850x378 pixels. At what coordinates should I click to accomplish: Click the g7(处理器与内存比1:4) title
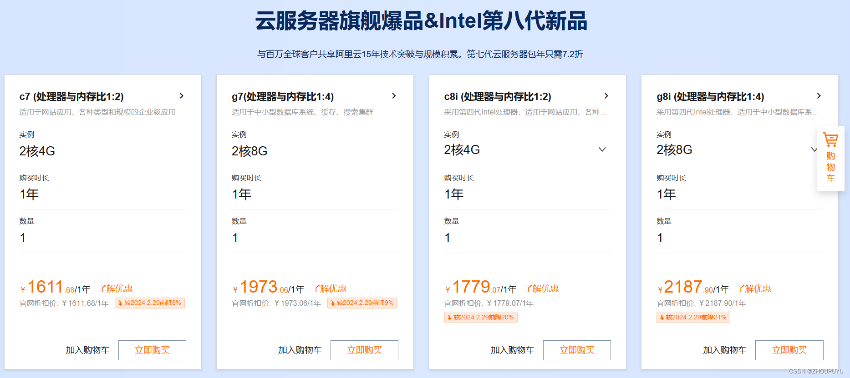[x=283, y=97]
